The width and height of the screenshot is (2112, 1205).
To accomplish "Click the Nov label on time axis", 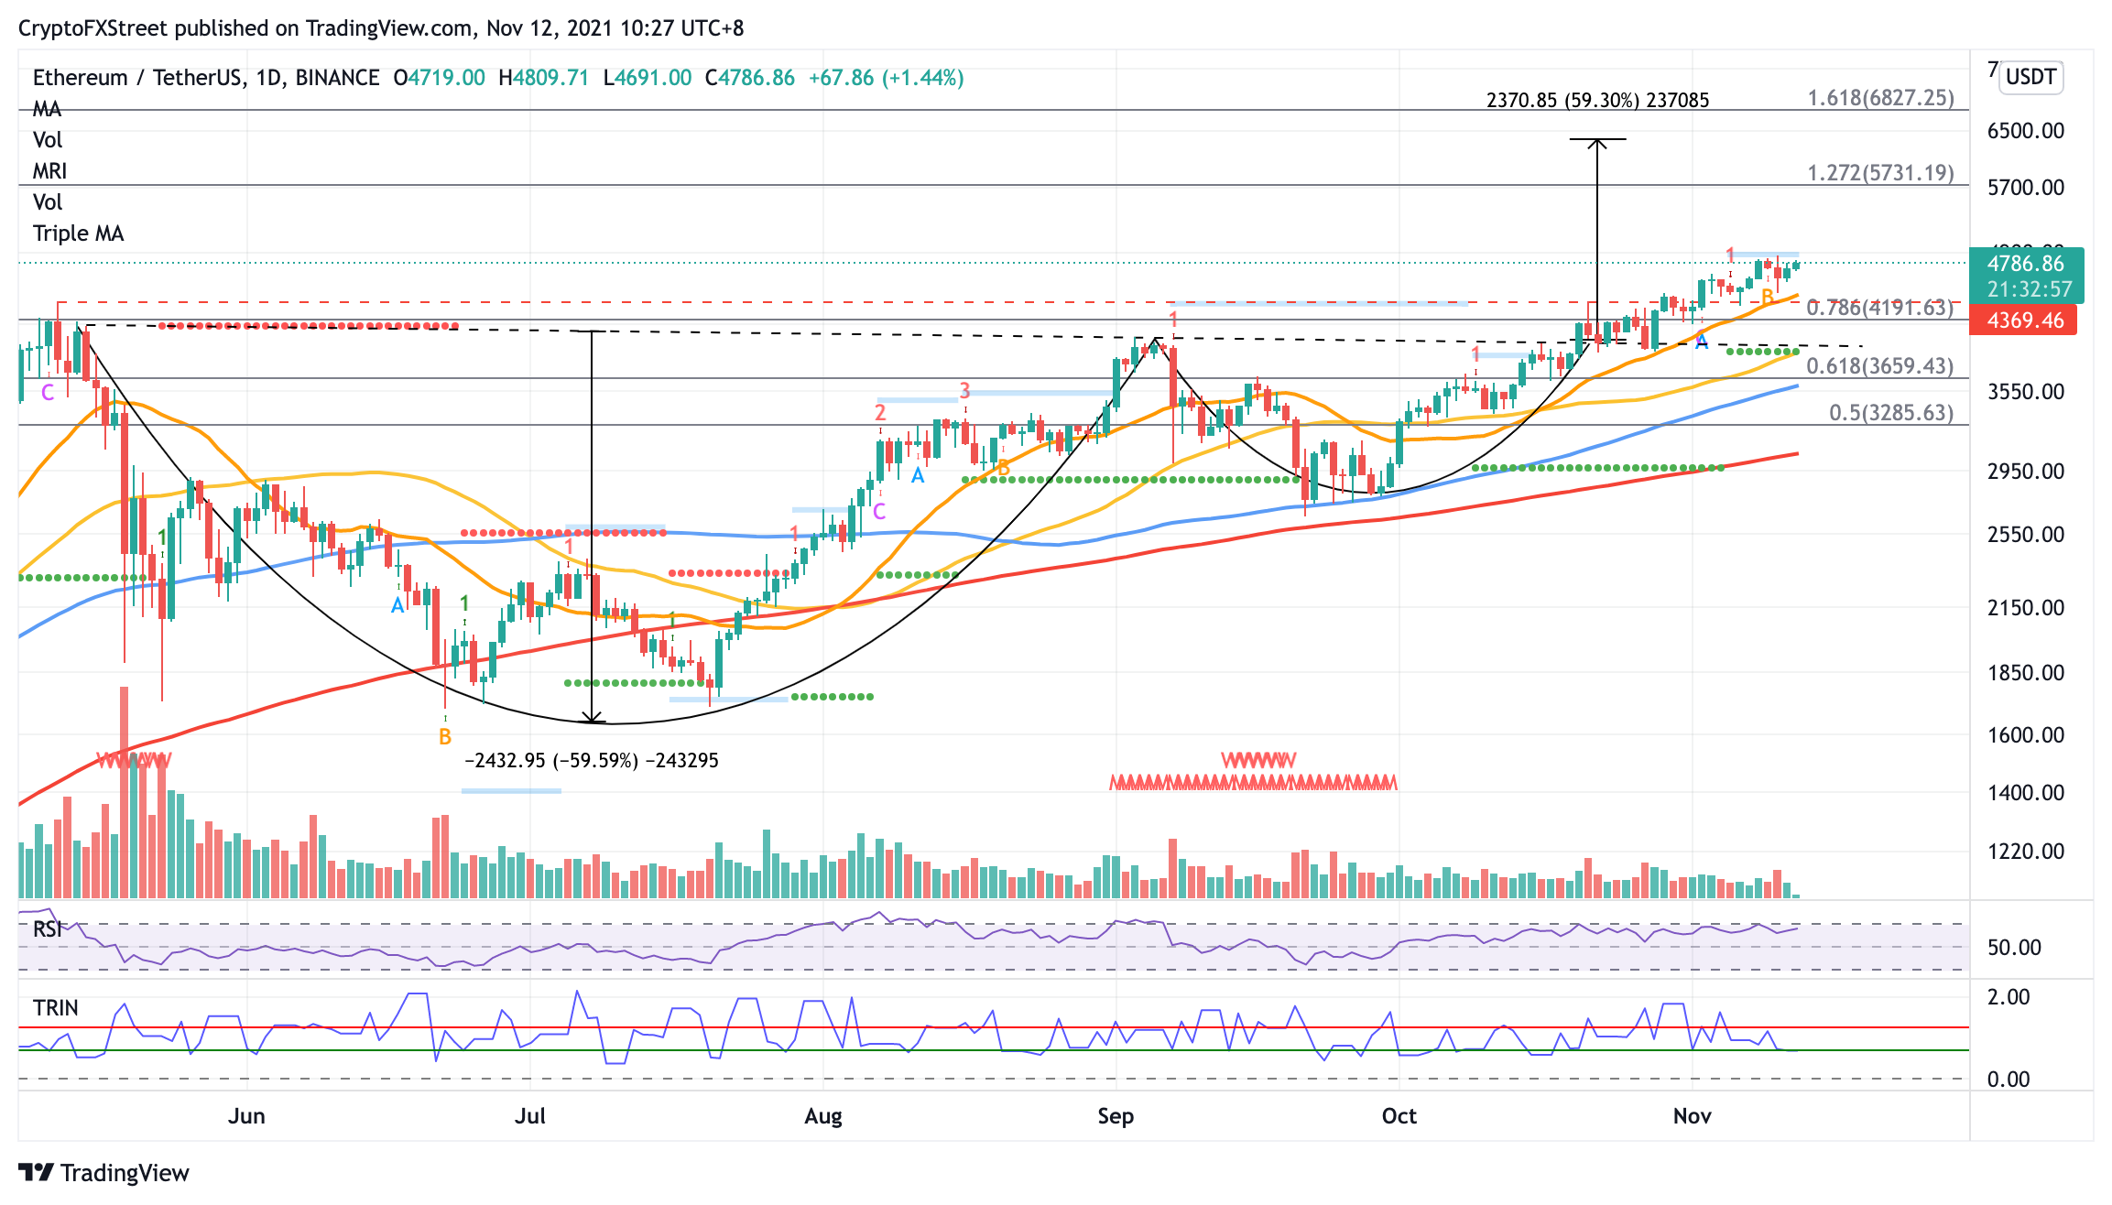I will click(1692, 1116).
